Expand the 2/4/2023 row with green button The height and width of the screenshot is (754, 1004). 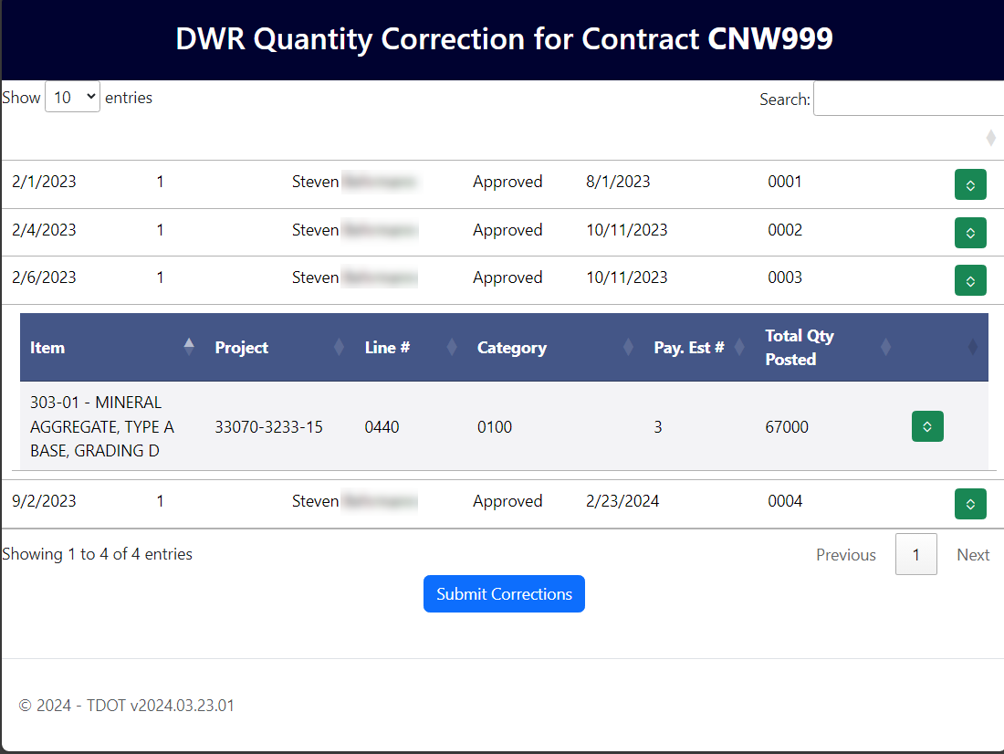coord(970,233)
